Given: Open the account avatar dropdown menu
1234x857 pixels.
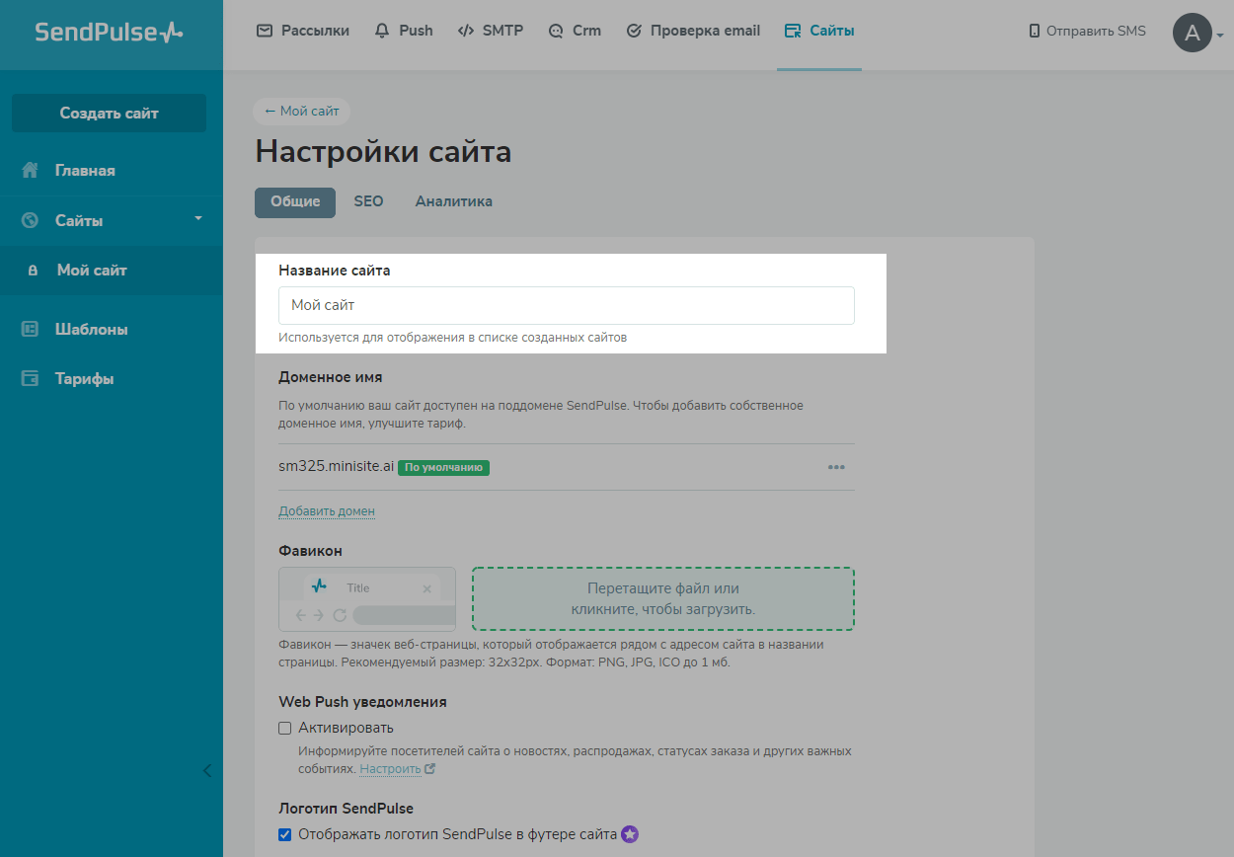Looking at the screenshot, I should pos(1193,33).
